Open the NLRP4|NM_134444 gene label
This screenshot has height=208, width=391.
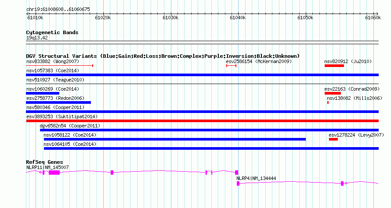pos(256,178)
